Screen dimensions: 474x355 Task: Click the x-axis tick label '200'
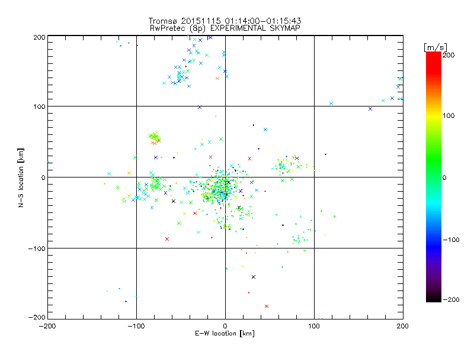click(403, 326)
